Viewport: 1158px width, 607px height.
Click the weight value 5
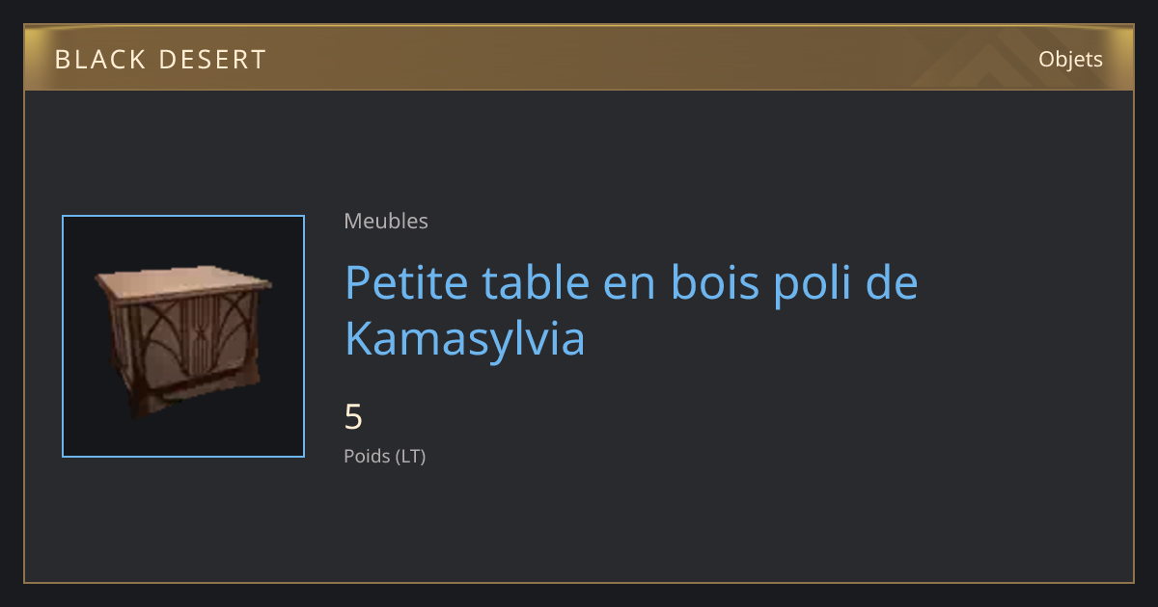(353, 417)
